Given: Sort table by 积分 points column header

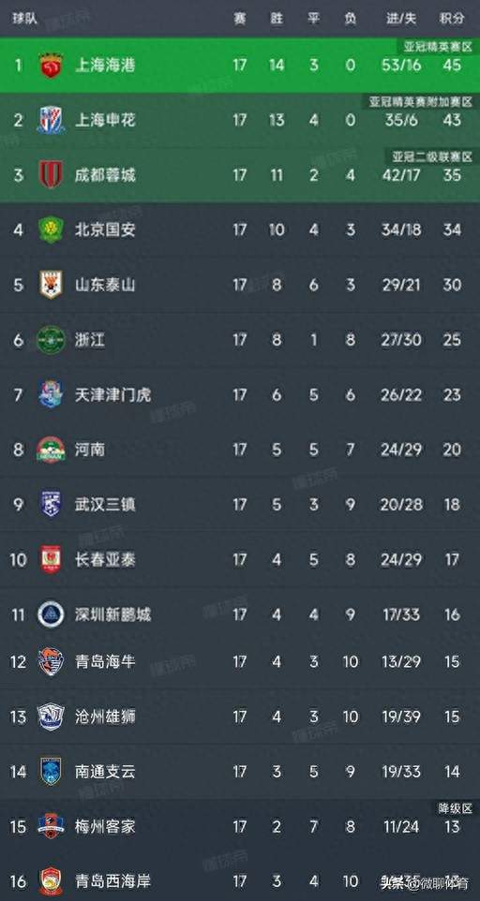Looking at the screenshot, I should click(x=451, y=19).
